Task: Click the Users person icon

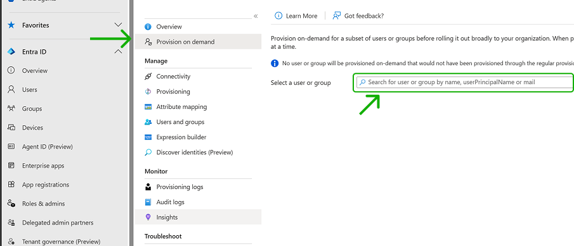Action: [x=11, y=89]
